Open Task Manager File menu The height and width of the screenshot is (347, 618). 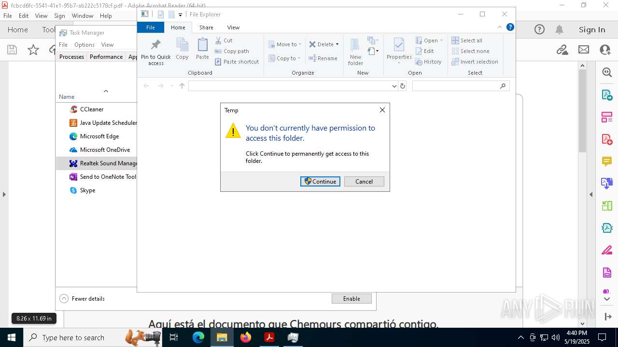point(63,45)
